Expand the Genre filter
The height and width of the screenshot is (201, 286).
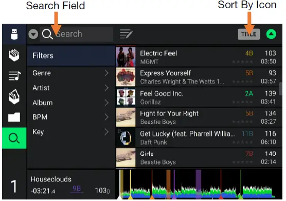[71, 73]
